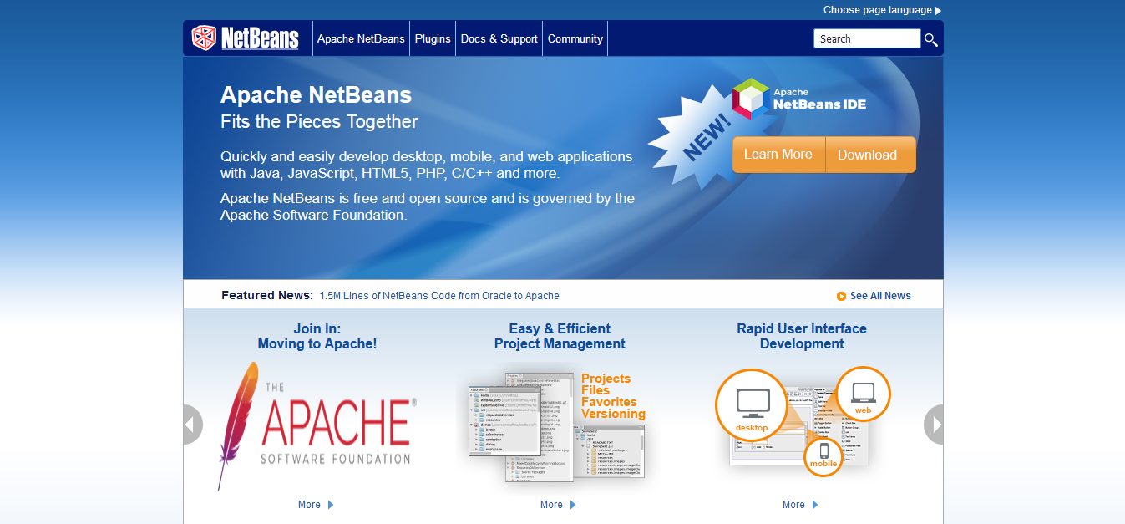1125x524 pixels.
Task: Click the 'Easy & Efficient Project Management' heading
Action: (560, 336)
